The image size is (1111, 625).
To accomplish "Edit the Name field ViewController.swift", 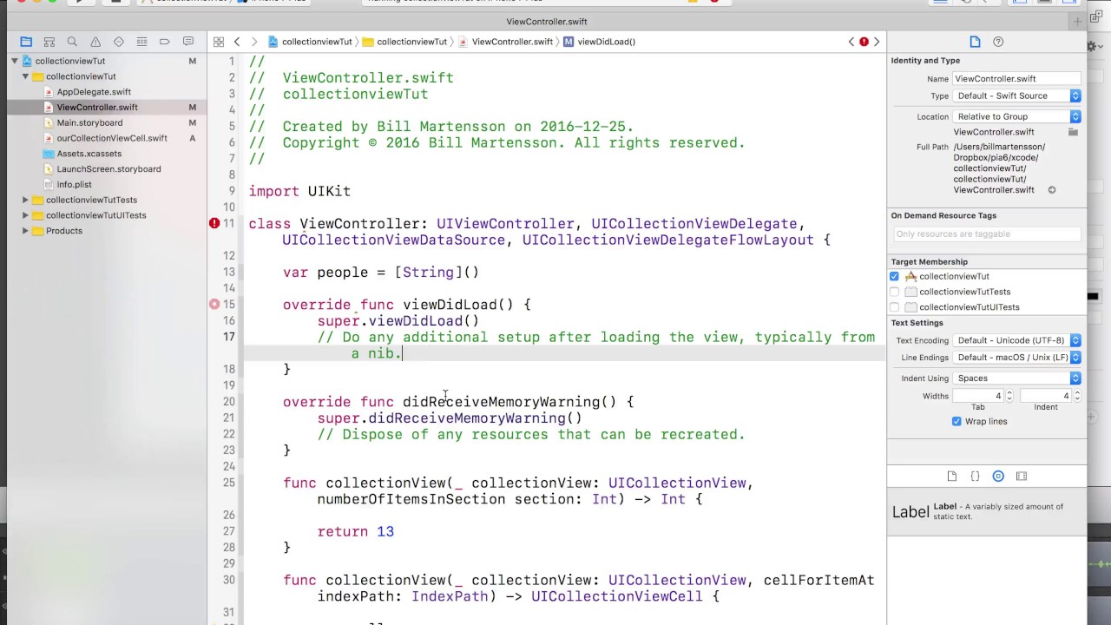I will point(1017,78).
